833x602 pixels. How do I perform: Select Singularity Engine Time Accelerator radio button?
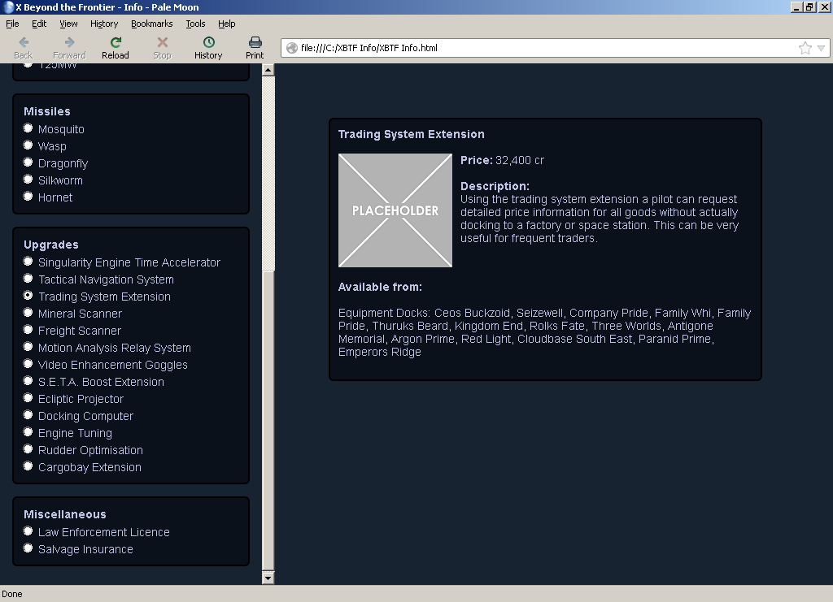point(28,261)
